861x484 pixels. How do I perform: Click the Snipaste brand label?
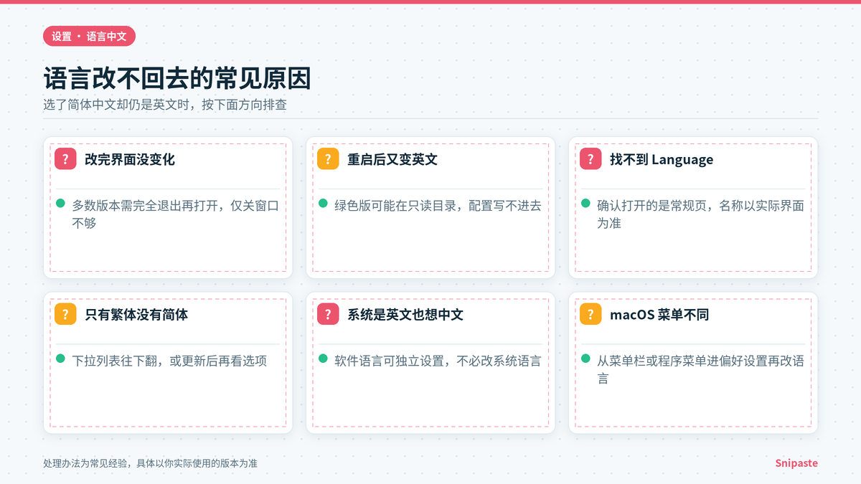[796, 463]
